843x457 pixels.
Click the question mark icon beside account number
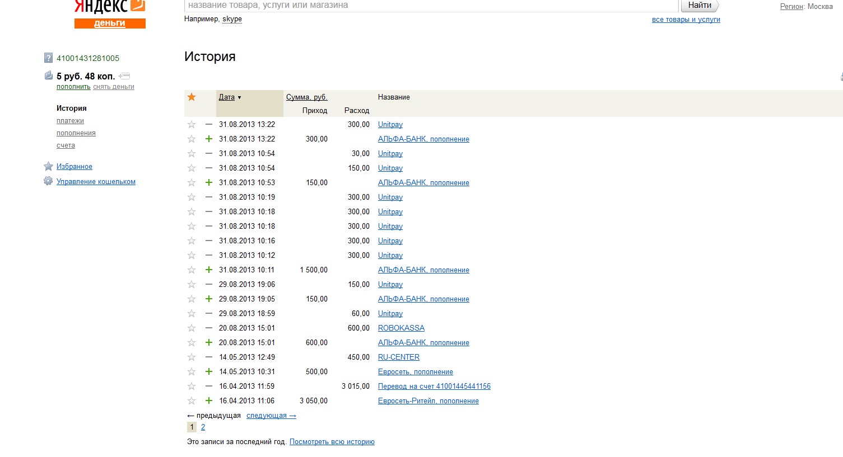pos(48,58)
